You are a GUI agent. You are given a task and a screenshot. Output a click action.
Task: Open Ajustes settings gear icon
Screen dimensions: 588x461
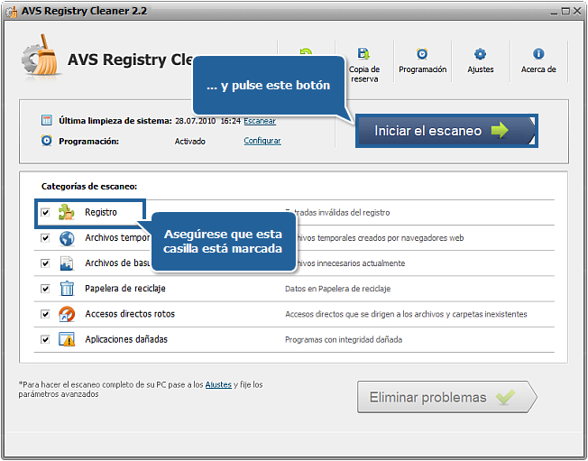click(x=480, y=53)
